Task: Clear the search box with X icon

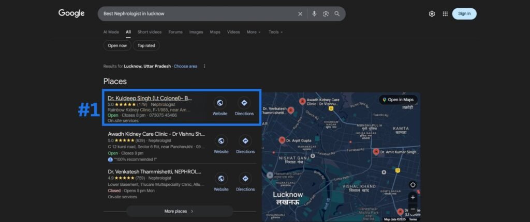Action: [300, 14]
